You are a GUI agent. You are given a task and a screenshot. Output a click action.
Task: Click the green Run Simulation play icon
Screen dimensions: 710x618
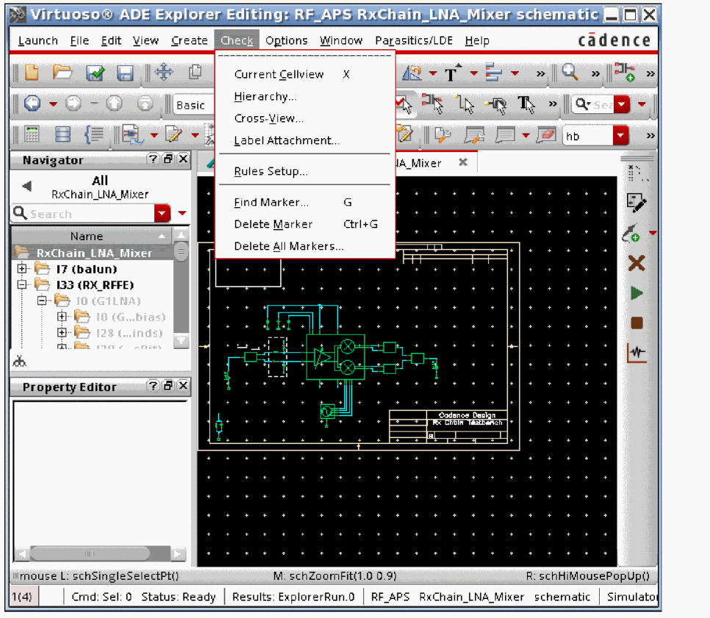(637, 293)
